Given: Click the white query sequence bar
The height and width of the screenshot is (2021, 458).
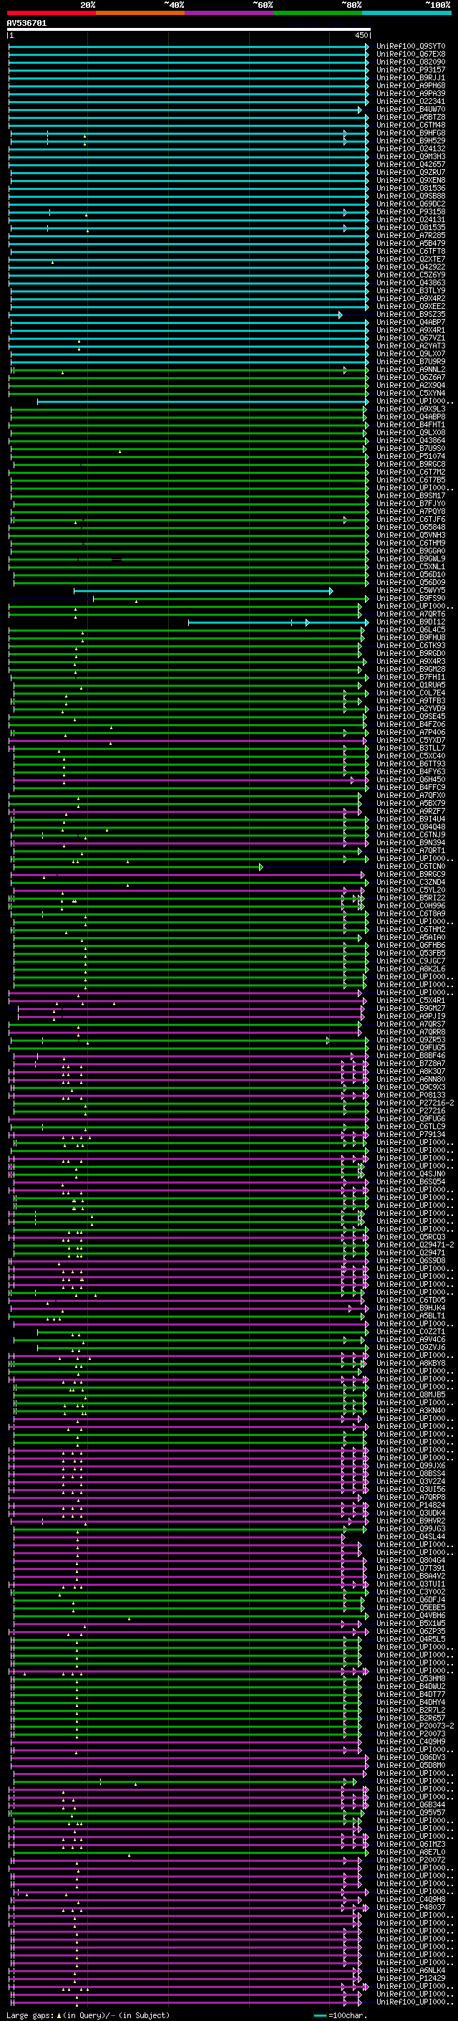Looking at the screenshot, I should click(x=189, y=30).
